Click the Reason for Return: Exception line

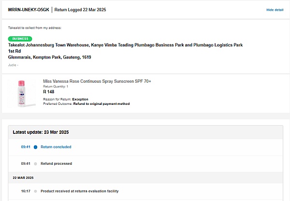(66, 100)
